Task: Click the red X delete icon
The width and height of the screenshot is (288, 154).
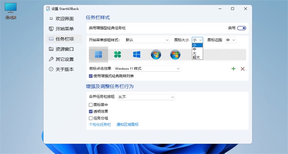Action: pos(243,69)
